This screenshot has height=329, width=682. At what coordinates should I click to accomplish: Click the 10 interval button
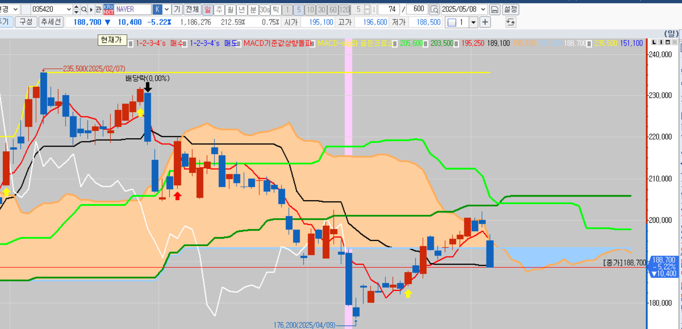(310, 9)
